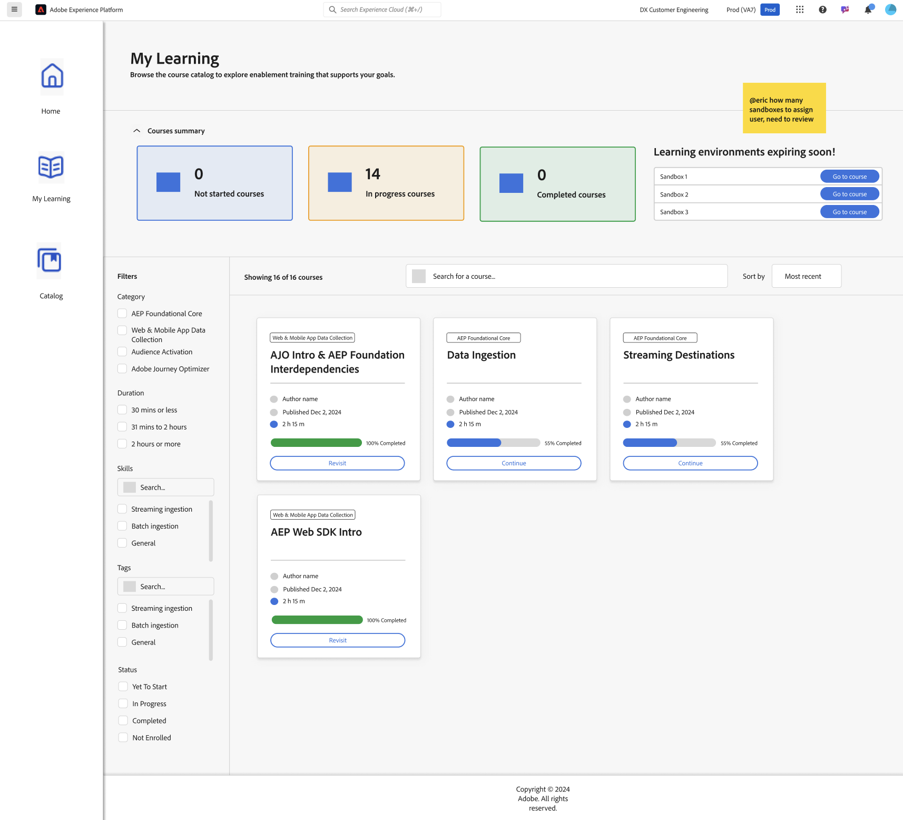903x820 pixels.
Task: Enable the In Progress status checkbox
Action: [x=123, y=704]
